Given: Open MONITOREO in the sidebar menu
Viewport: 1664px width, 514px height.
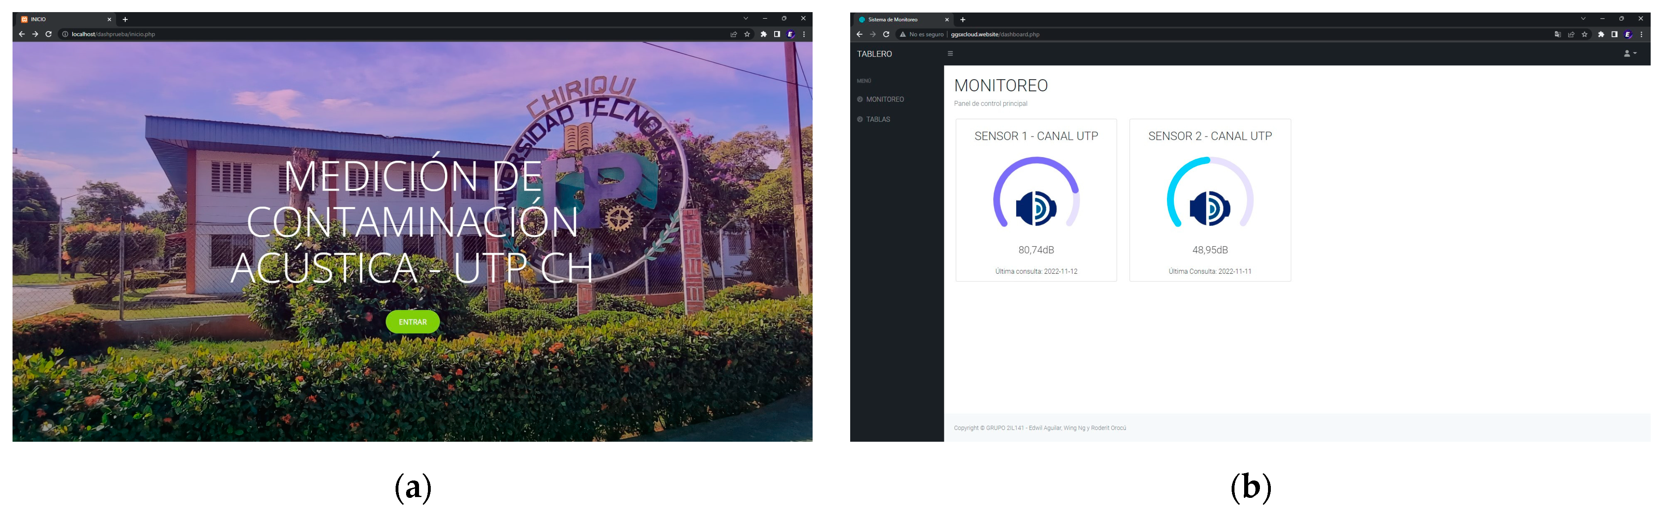Looking at the screenshot, I should [x=884, y=99].
